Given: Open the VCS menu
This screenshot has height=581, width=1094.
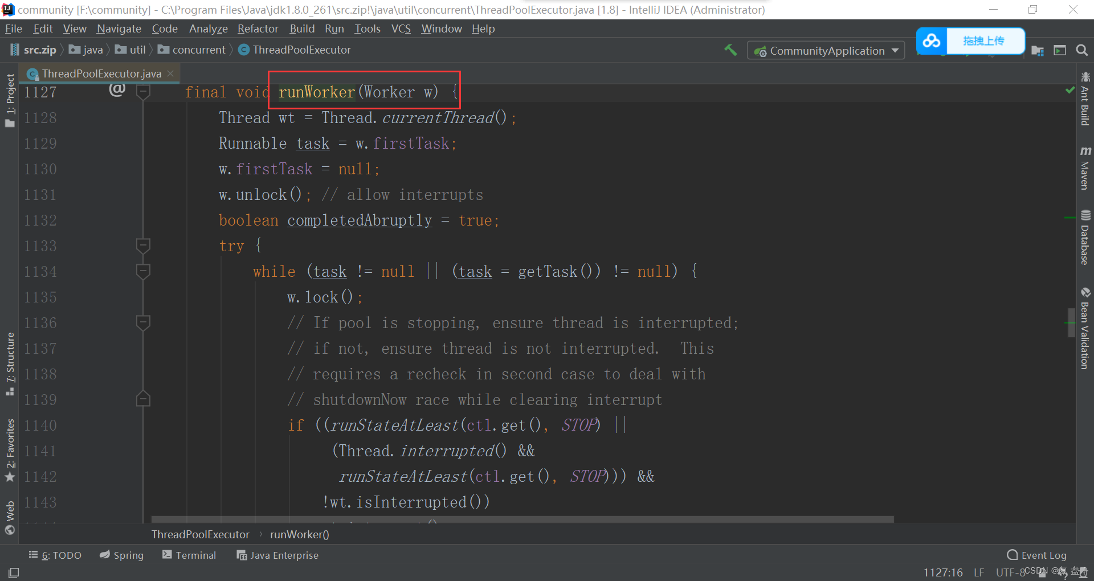Looking at the screenshot, I should click(401, 28).
